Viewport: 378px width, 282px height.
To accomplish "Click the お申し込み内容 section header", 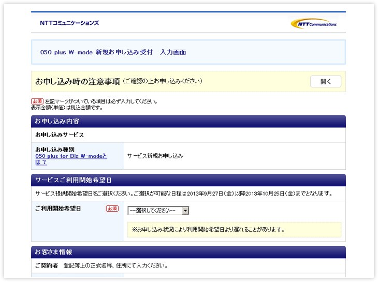I will point(188,122).
